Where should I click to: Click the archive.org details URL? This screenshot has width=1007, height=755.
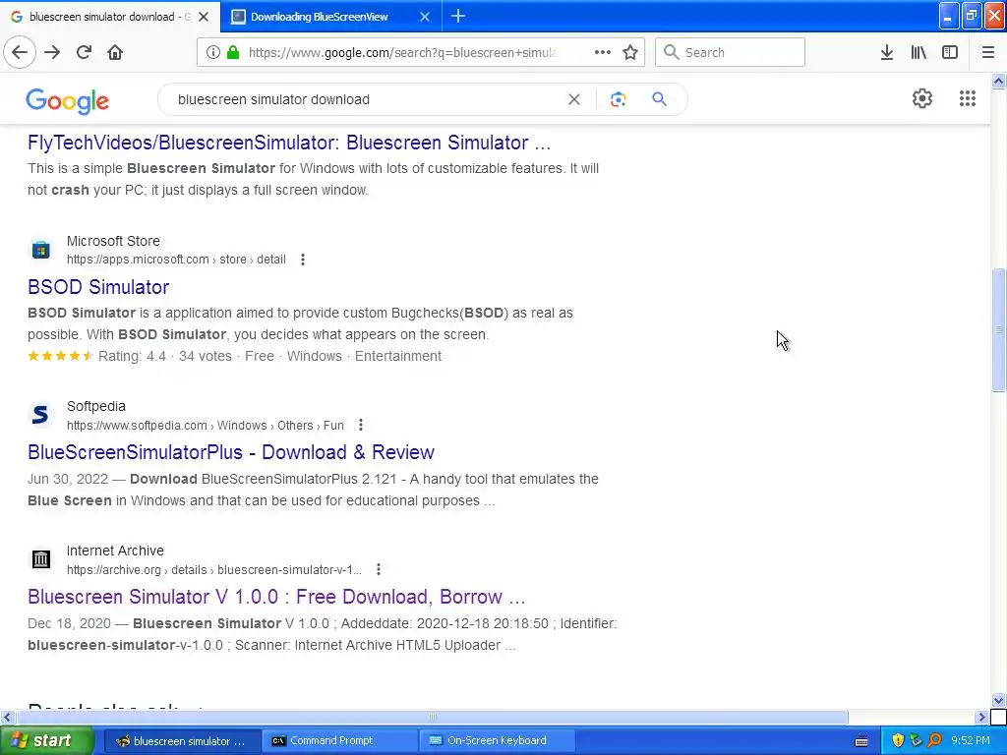click(x=213, y=569)
